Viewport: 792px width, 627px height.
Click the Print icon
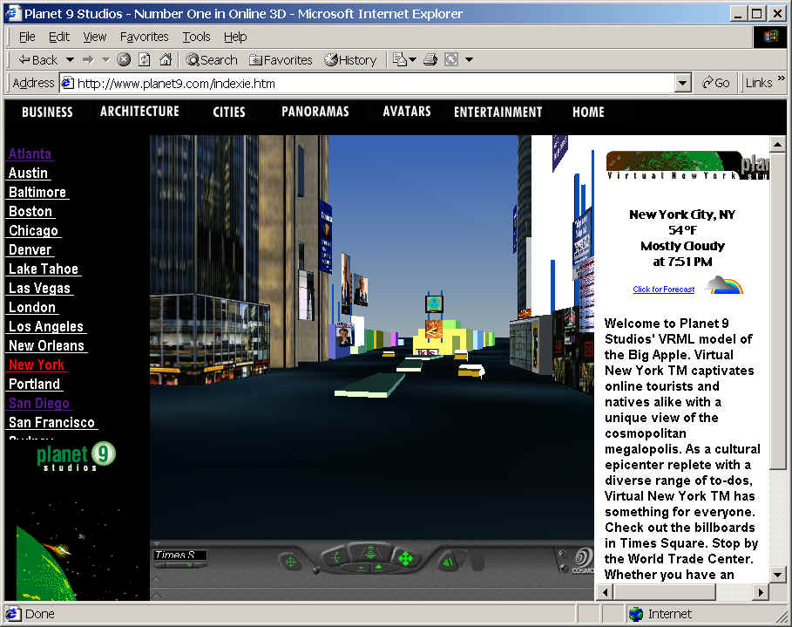tap(430, 59)
